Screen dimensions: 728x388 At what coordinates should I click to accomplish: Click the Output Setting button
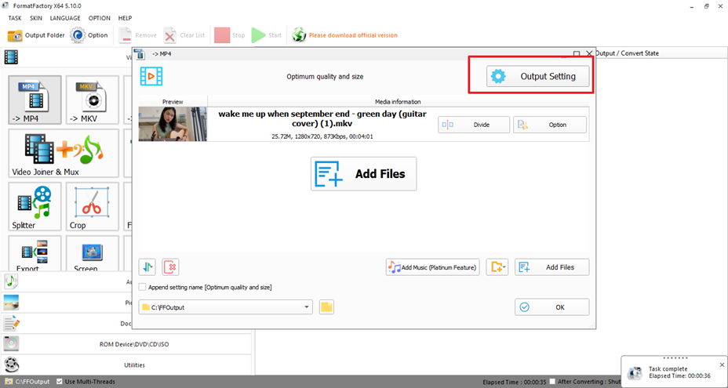[x=537, y=76]
